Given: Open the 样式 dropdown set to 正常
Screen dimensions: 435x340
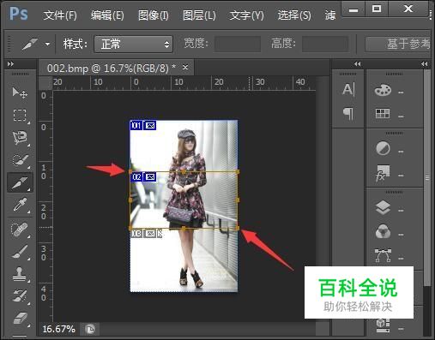Looking at the screenshot, I should pyautogui.click(x=134, y=45).
